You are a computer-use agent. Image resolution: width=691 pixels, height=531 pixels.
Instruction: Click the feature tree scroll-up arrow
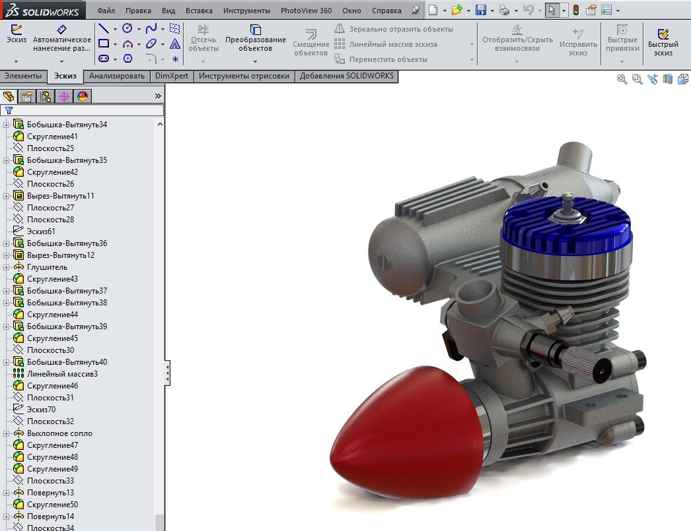coord(160,125)
